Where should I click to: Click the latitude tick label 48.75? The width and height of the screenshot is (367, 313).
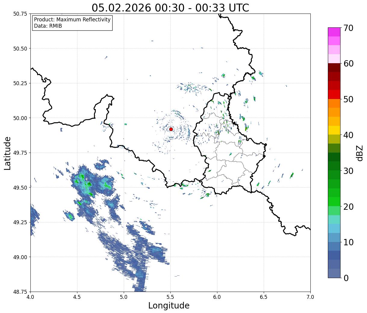click(20, 292)
